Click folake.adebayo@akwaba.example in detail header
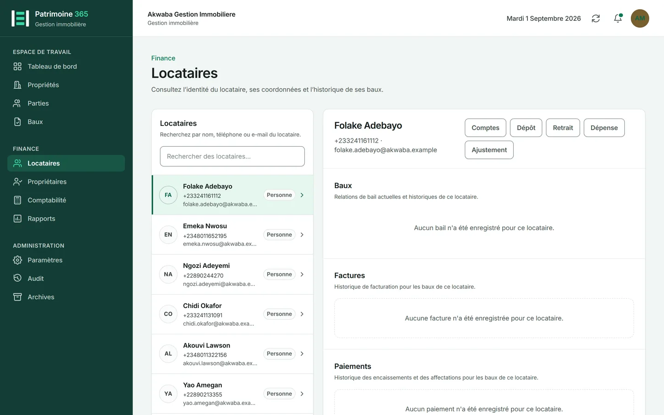 pyautogui.click(x=385, y=150)
